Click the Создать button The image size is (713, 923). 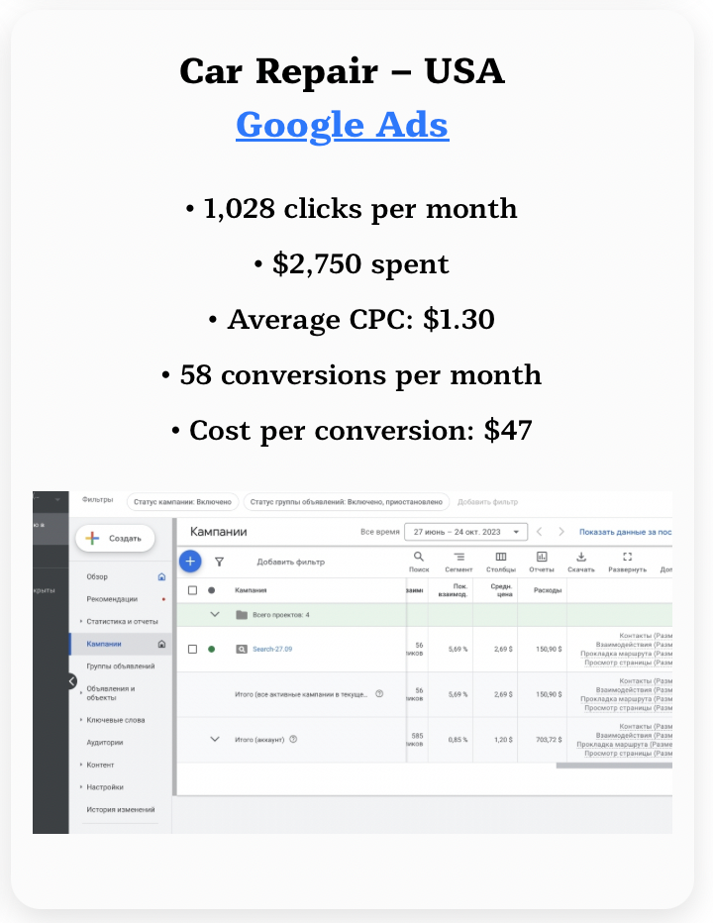[114, 538]
